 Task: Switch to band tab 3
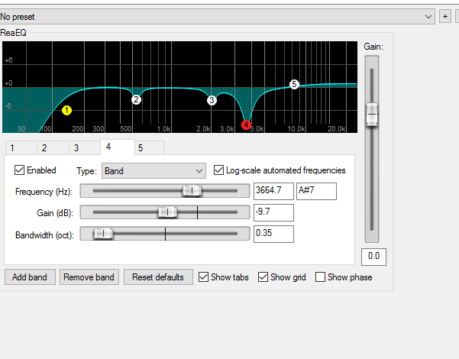pyautogui.click(x=85, y=147)
